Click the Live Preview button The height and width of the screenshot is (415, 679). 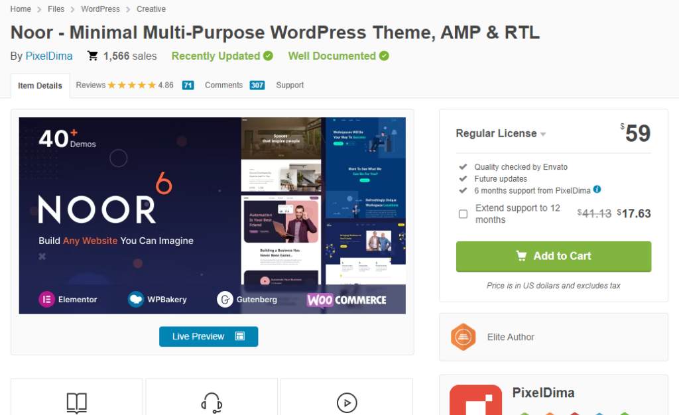(x=209, y=336)
